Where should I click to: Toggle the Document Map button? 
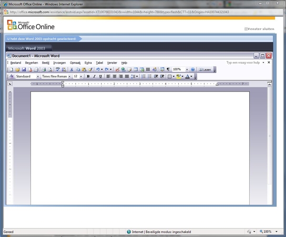162,70
